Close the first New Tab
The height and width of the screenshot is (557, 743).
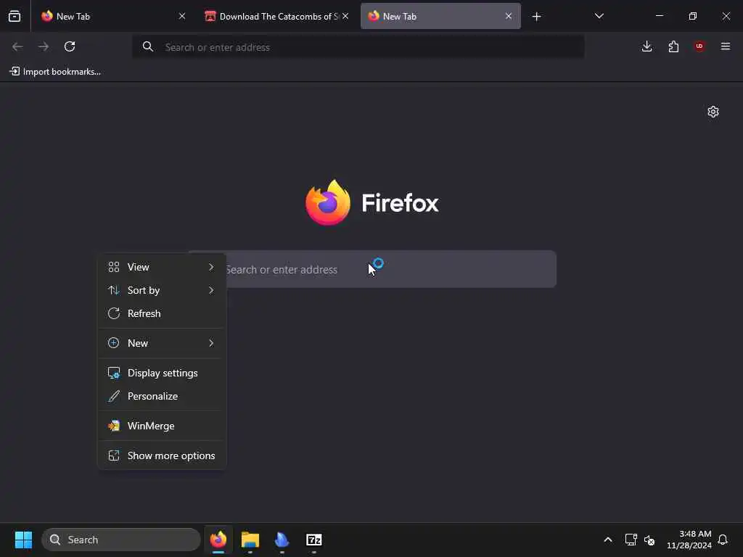(x=182, y=16)
